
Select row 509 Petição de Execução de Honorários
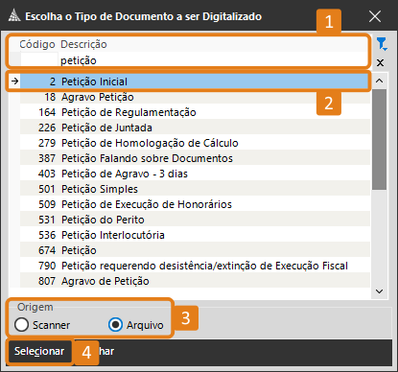coord(195,204)
